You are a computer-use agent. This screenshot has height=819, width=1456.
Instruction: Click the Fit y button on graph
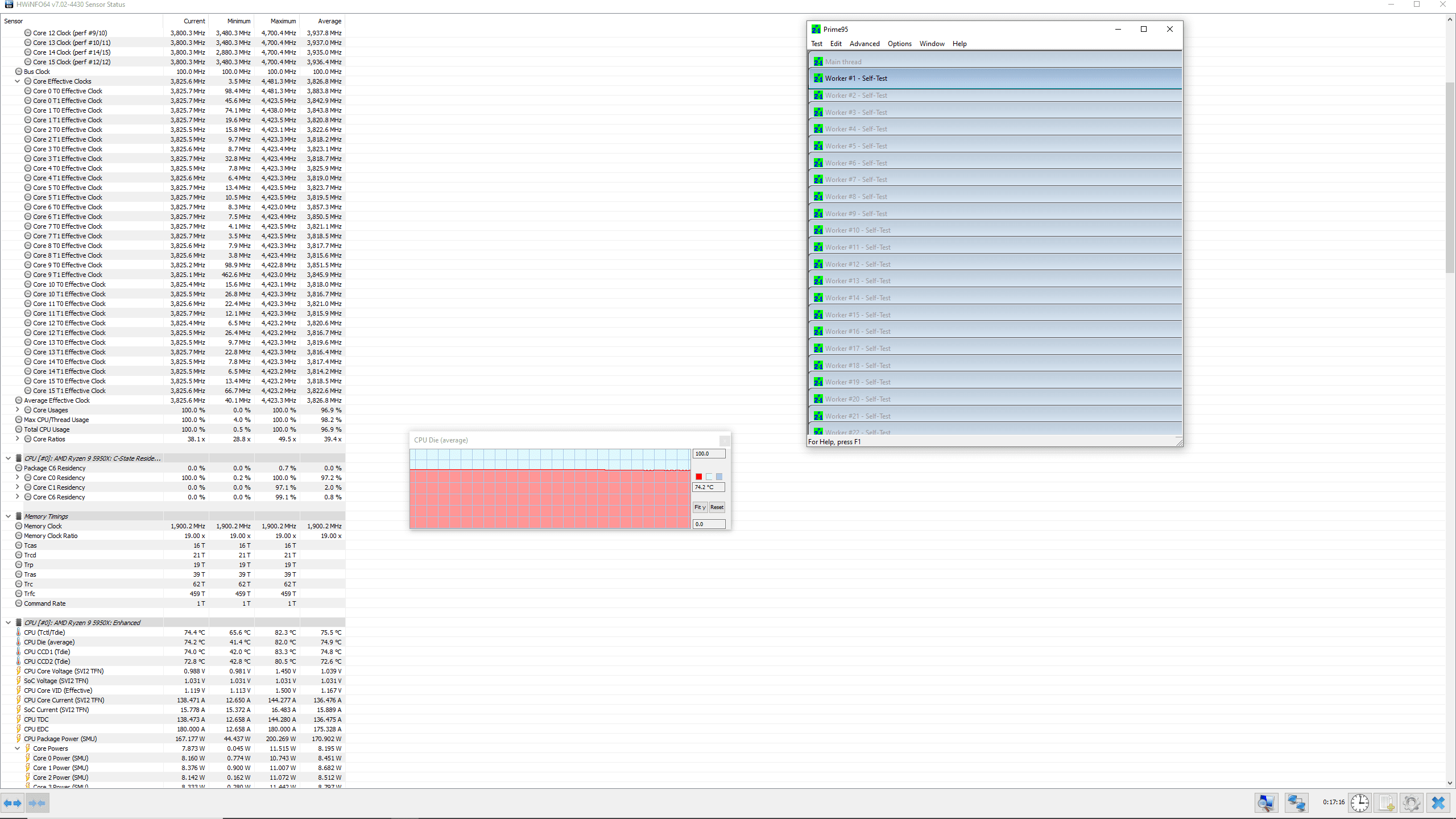coord(700,507)
